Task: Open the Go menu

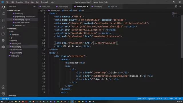Action: click(x=32, y=2)
